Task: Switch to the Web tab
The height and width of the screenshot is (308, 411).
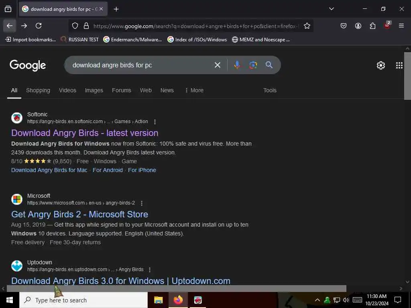Action: coord(146,90)
